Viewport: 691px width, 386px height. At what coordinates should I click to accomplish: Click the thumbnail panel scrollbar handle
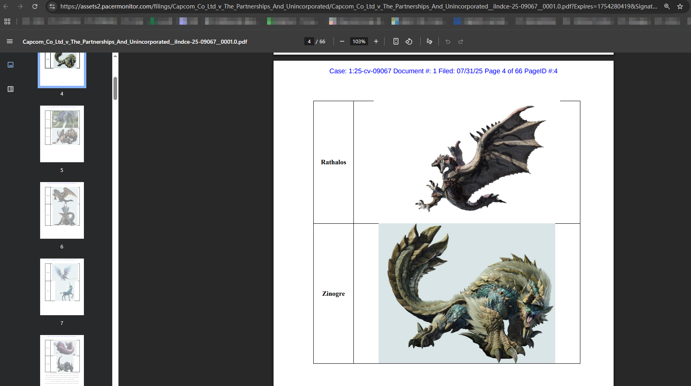pos(116,88)
